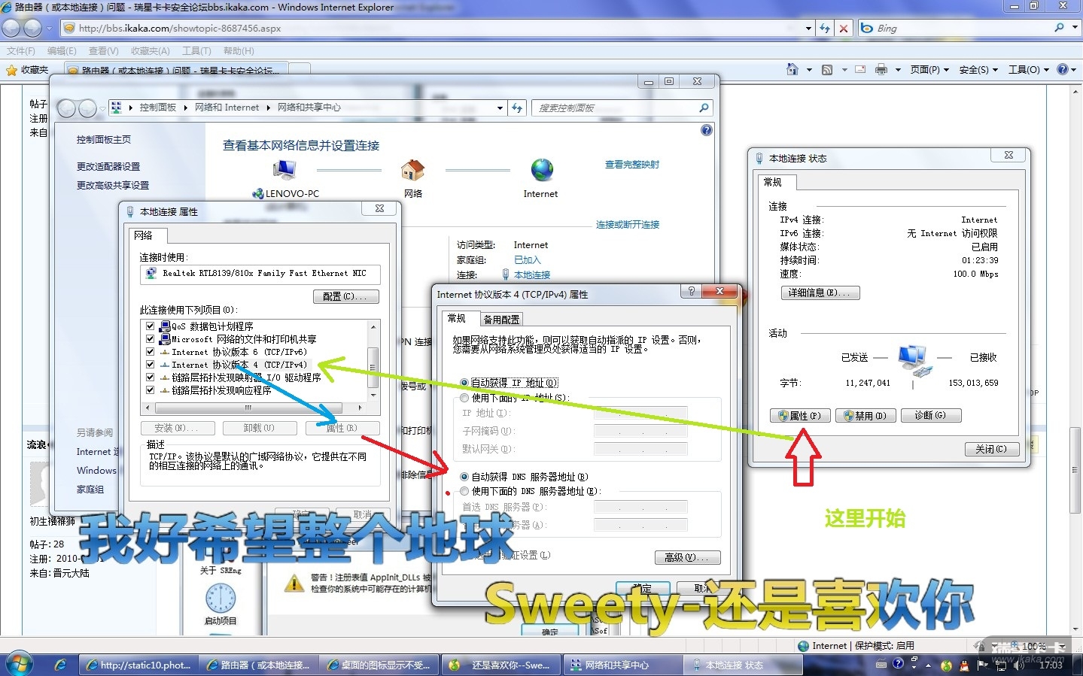The width and height of the screenshot is (1083, 676).
Task: Refresh the Control Panel address bar
Action: coord(517,108)
